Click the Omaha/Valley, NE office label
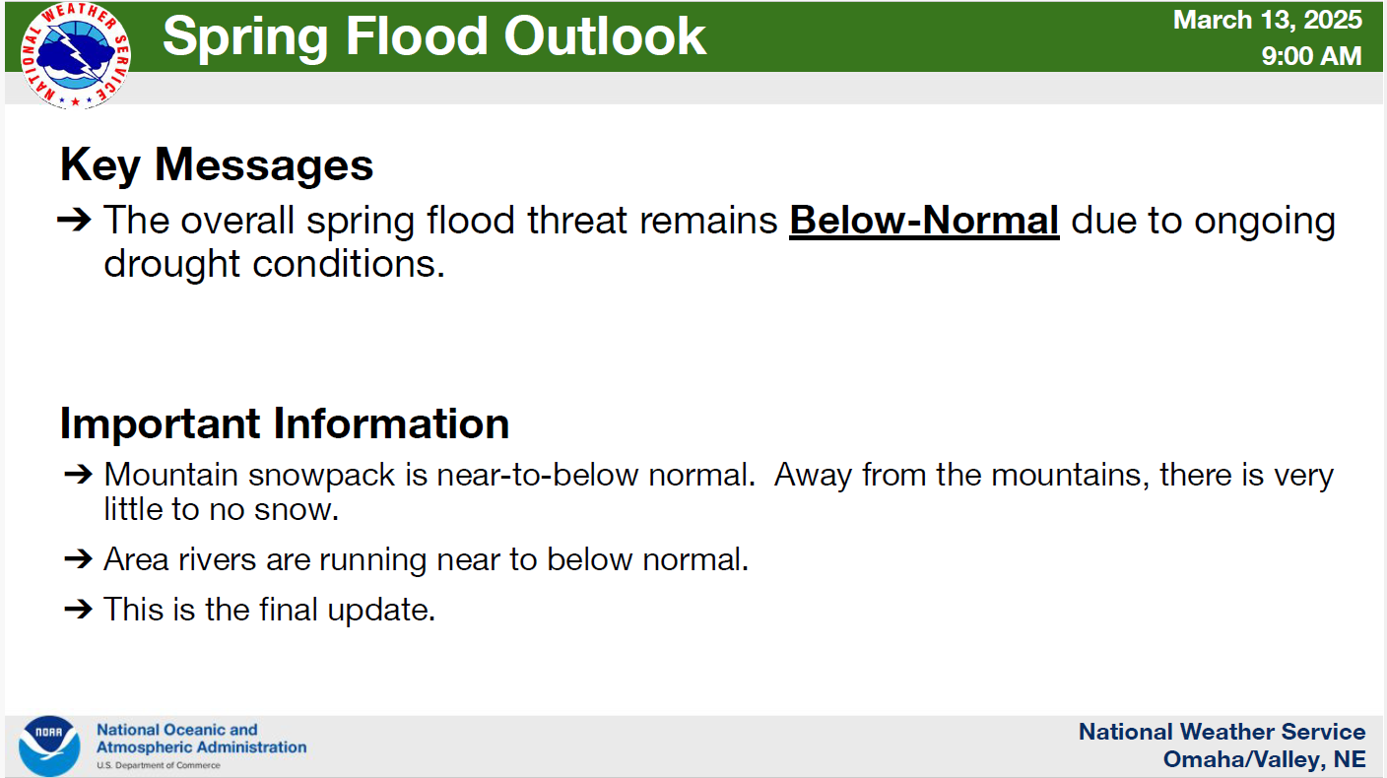The width and height of the screenshot is (1387, 778). coord(1264,759)
